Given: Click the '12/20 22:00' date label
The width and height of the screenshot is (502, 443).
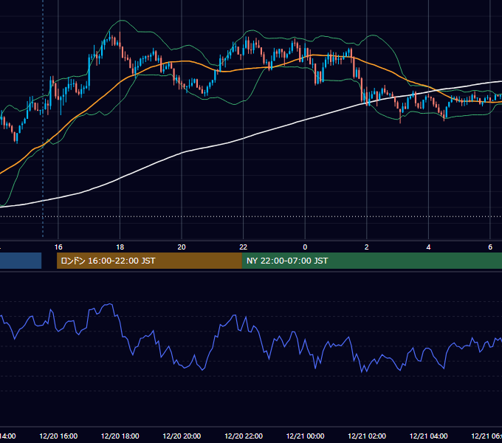Looking at the screenshot, I should [244, 436].
